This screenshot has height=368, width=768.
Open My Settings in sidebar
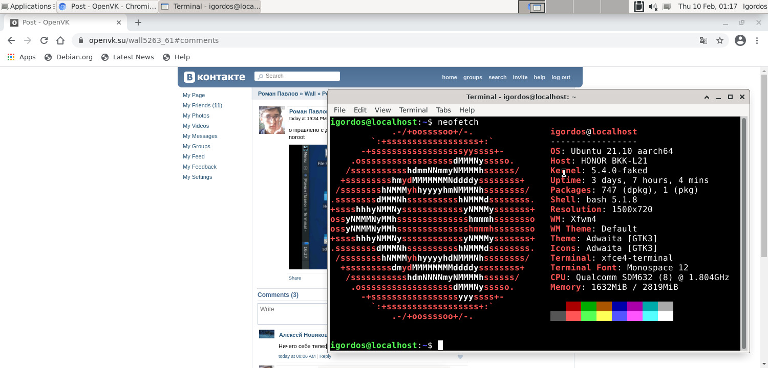click(198, 177)
